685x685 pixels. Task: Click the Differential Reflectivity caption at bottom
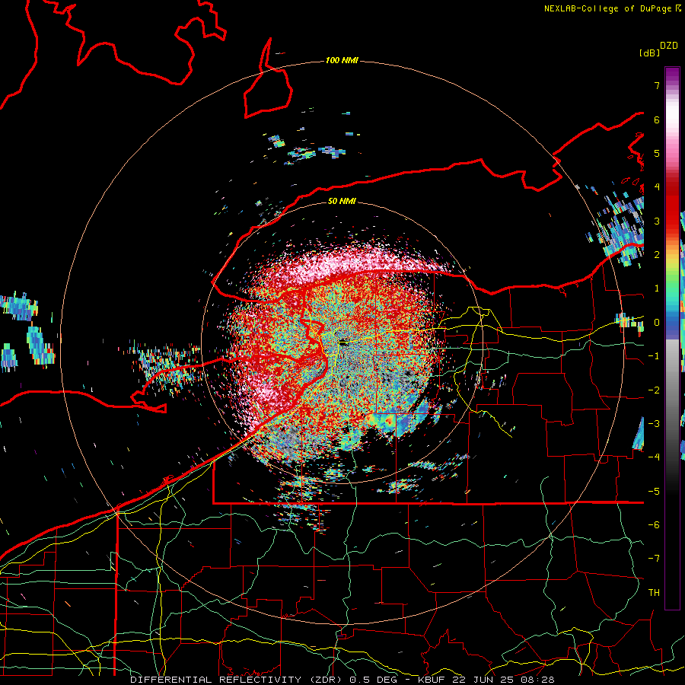(342, 680)
